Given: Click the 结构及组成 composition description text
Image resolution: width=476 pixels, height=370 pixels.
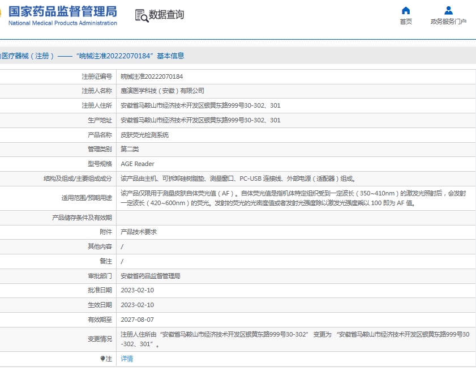Looking at the screenshot, I should 238,179.
